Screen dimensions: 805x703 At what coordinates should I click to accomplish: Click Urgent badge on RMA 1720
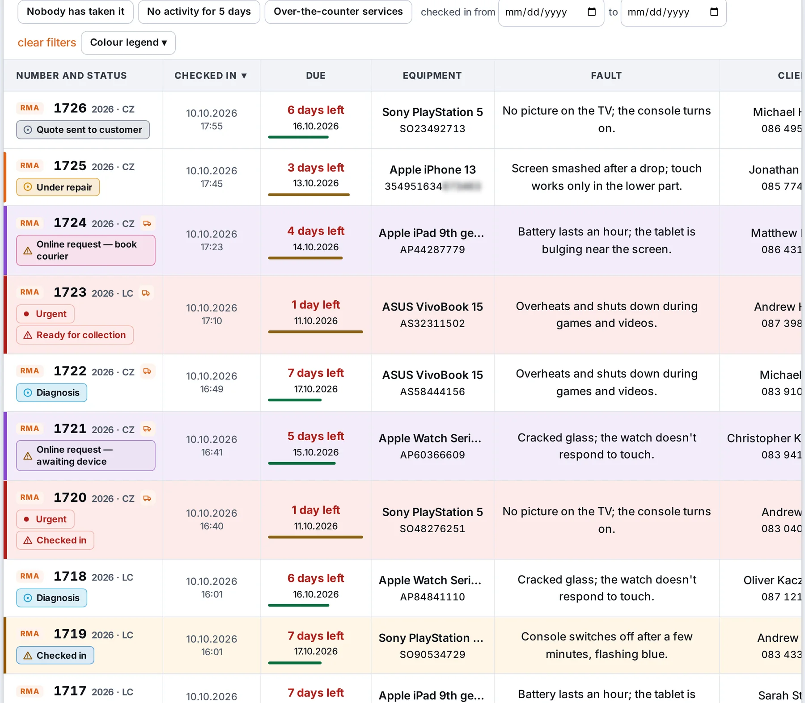[x=46, y=519]
